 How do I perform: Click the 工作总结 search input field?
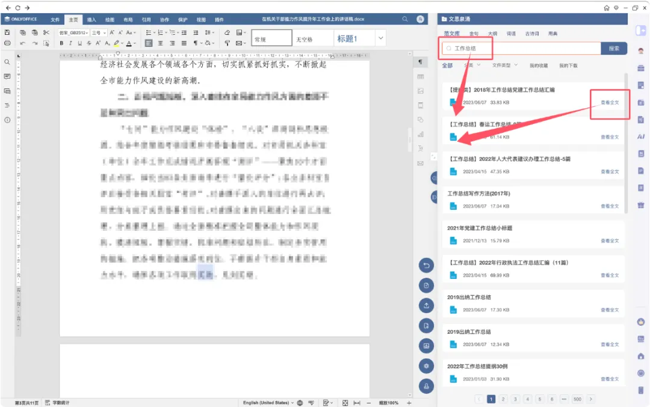pos(521,49)
